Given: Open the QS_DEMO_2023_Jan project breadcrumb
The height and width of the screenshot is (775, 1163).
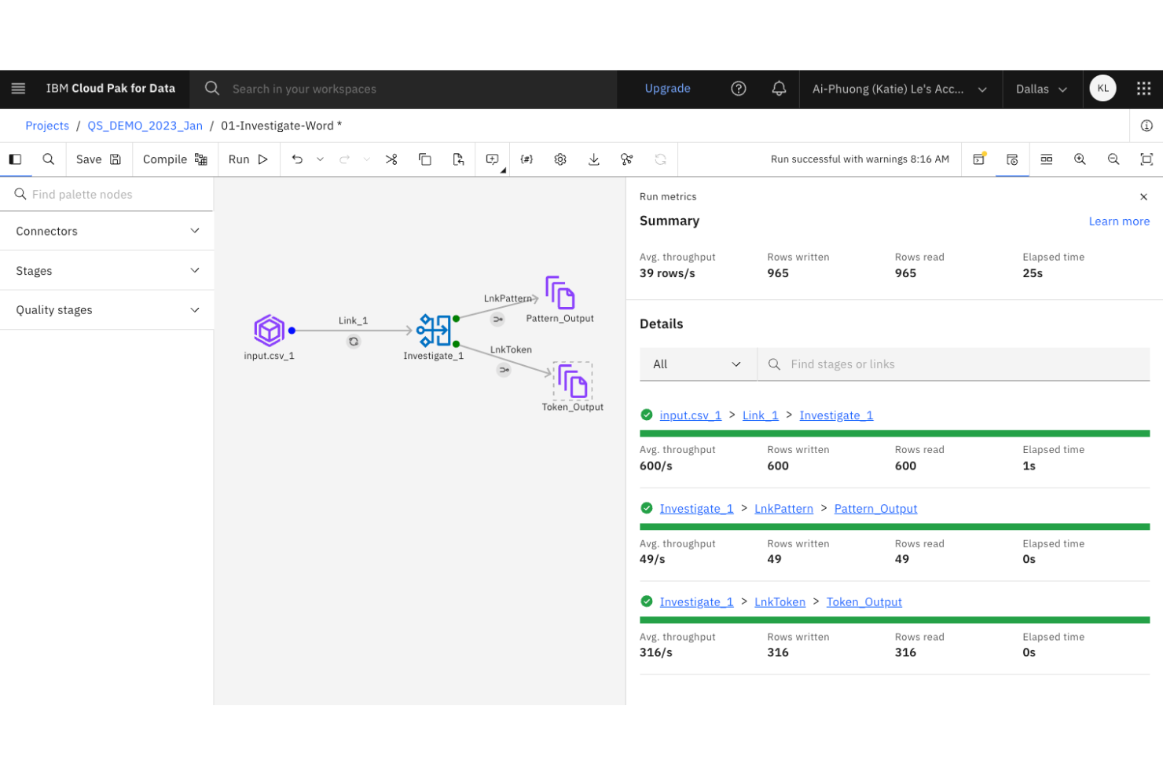Looking at the screenshot, I should click(x=145, y=125).
